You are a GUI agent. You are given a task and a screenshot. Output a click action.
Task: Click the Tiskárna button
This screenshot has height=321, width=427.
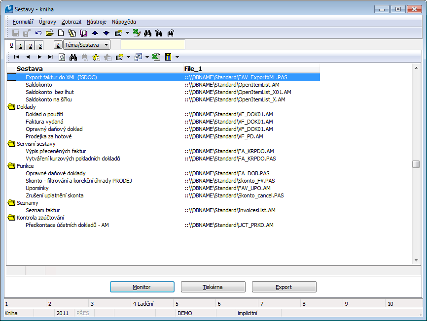coord(213,287)
